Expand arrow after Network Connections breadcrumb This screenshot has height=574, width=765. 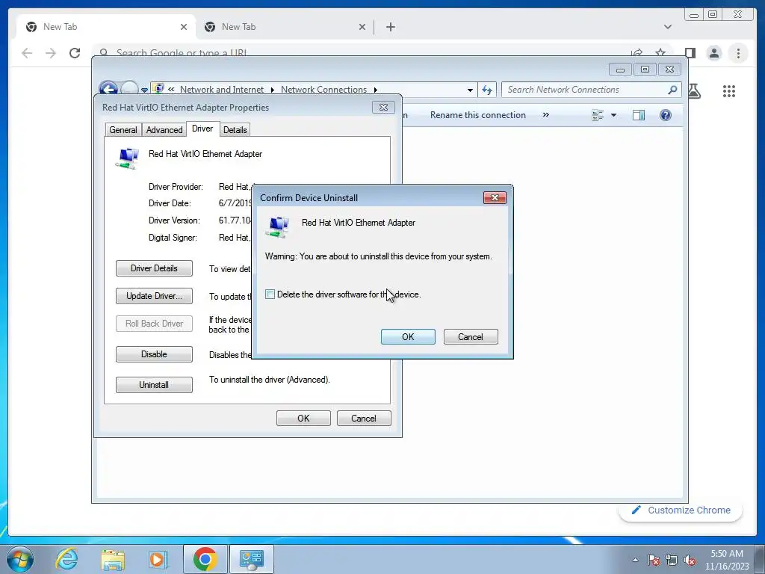click(375, 90)
